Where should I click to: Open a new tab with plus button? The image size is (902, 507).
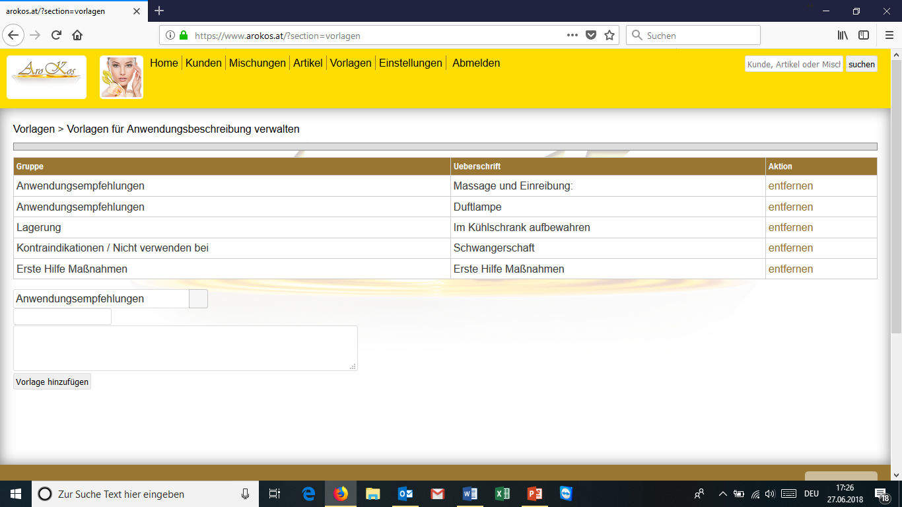[x=159, y=11]
